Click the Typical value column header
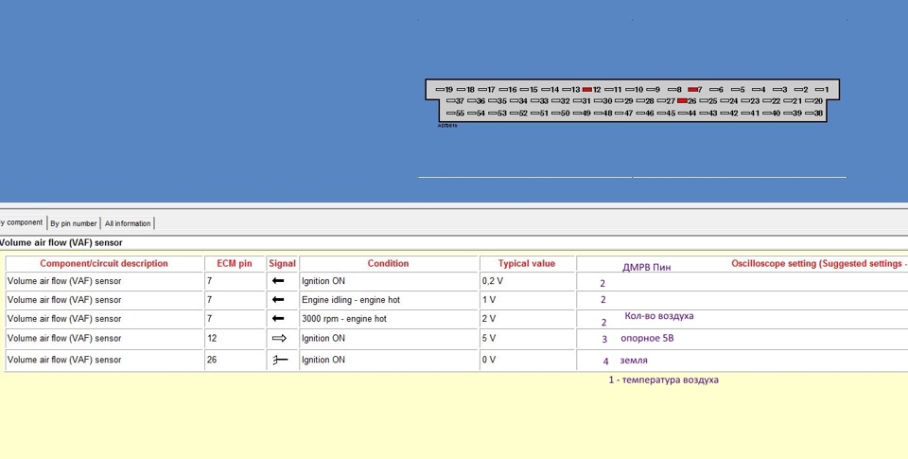 tap(527, 263)
